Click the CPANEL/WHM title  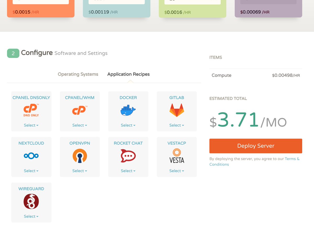pyautogui.click(x=80, y=98)
